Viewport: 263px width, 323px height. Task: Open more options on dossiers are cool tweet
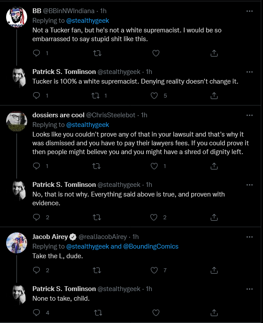(249, 116)
